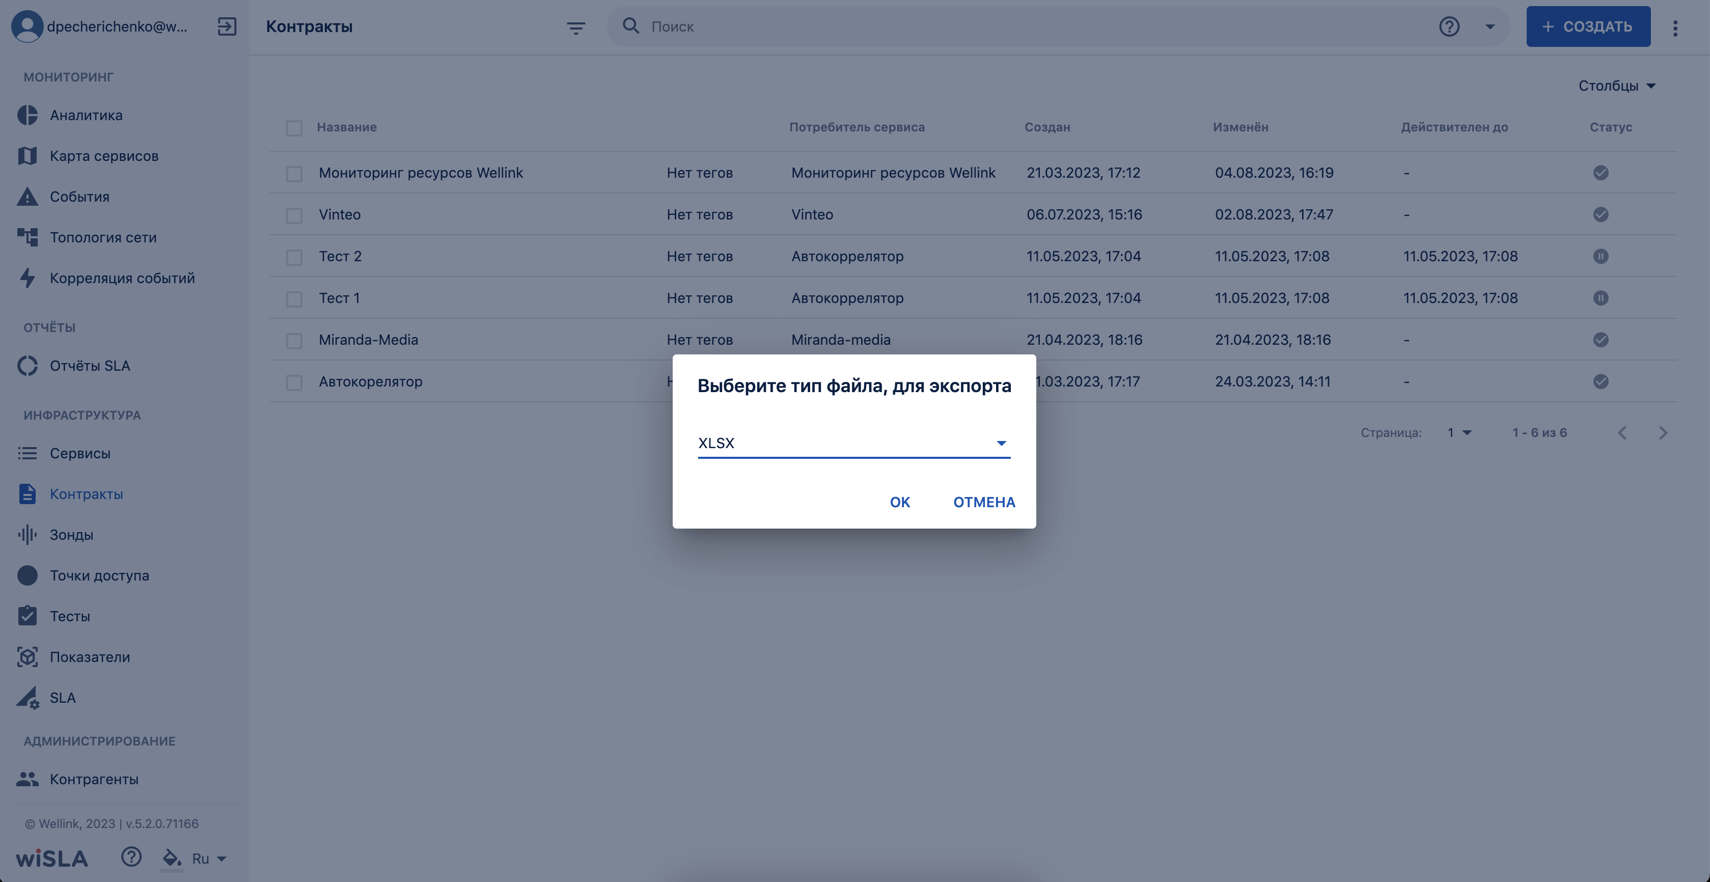Open the Ru language dropdown

[209, 858]
